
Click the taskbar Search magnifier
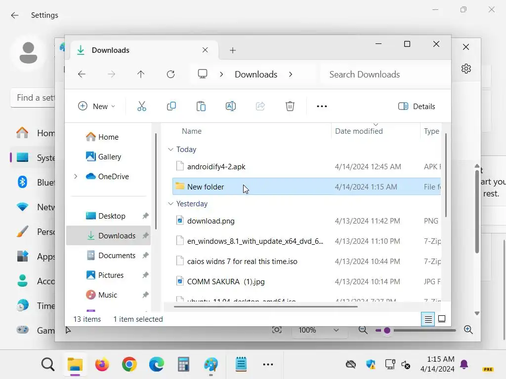click(x=48, y=365)
